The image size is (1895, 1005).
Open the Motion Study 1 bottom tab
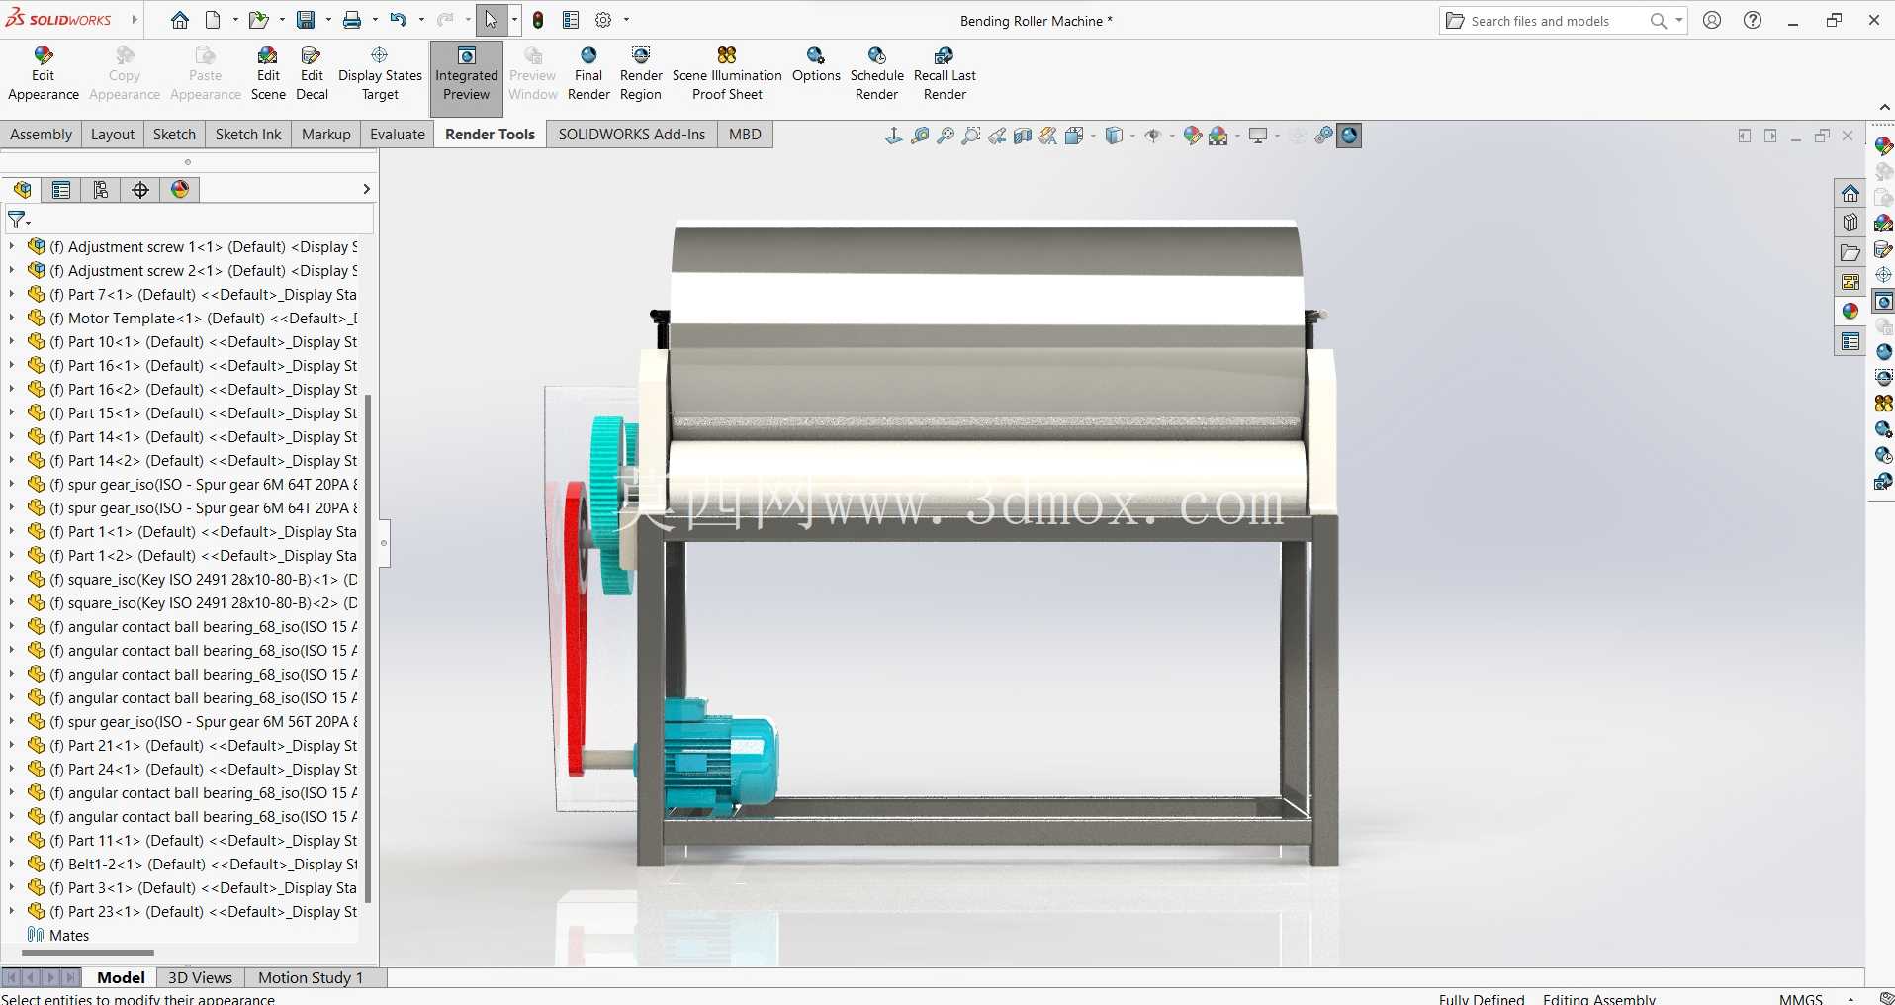click(311, 977)
